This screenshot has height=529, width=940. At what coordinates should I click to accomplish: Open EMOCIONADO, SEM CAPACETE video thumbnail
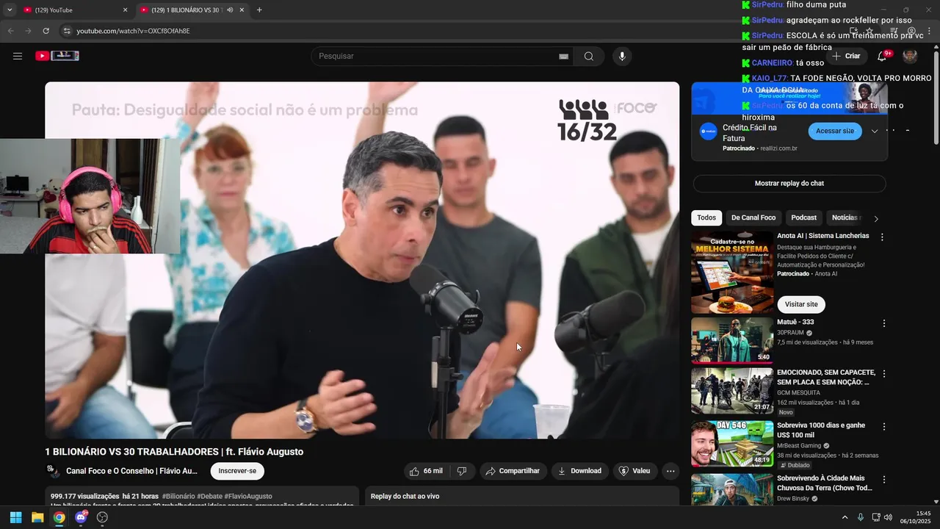click(x=732, y=391)
